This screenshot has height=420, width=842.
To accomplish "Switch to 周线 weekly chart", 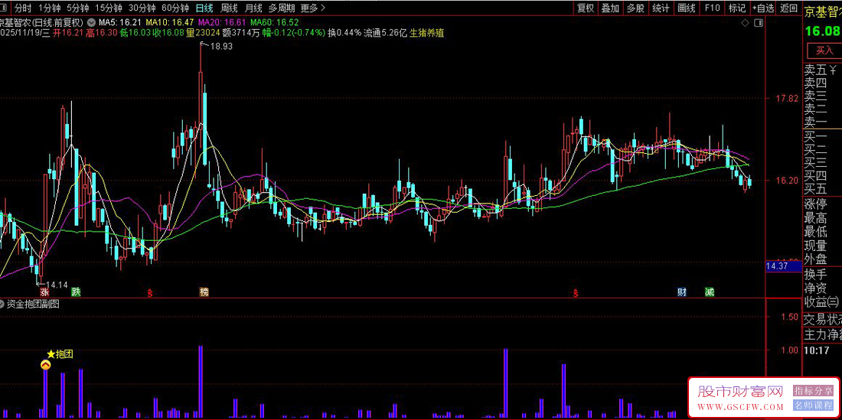I will tap(230, 8).
